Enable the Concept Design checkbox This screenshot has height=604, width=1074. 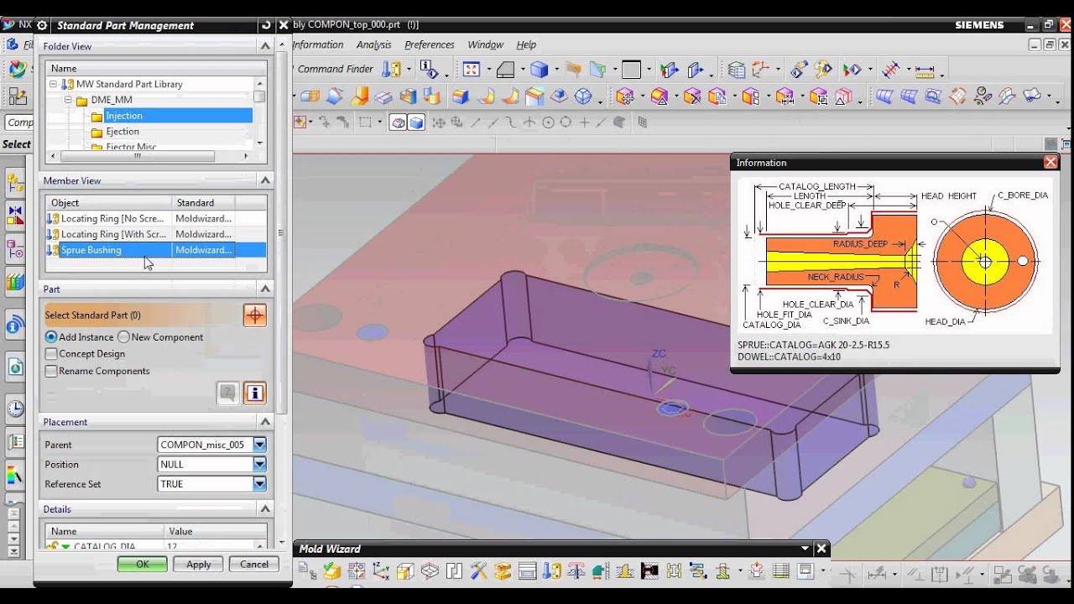click(51, 354)
